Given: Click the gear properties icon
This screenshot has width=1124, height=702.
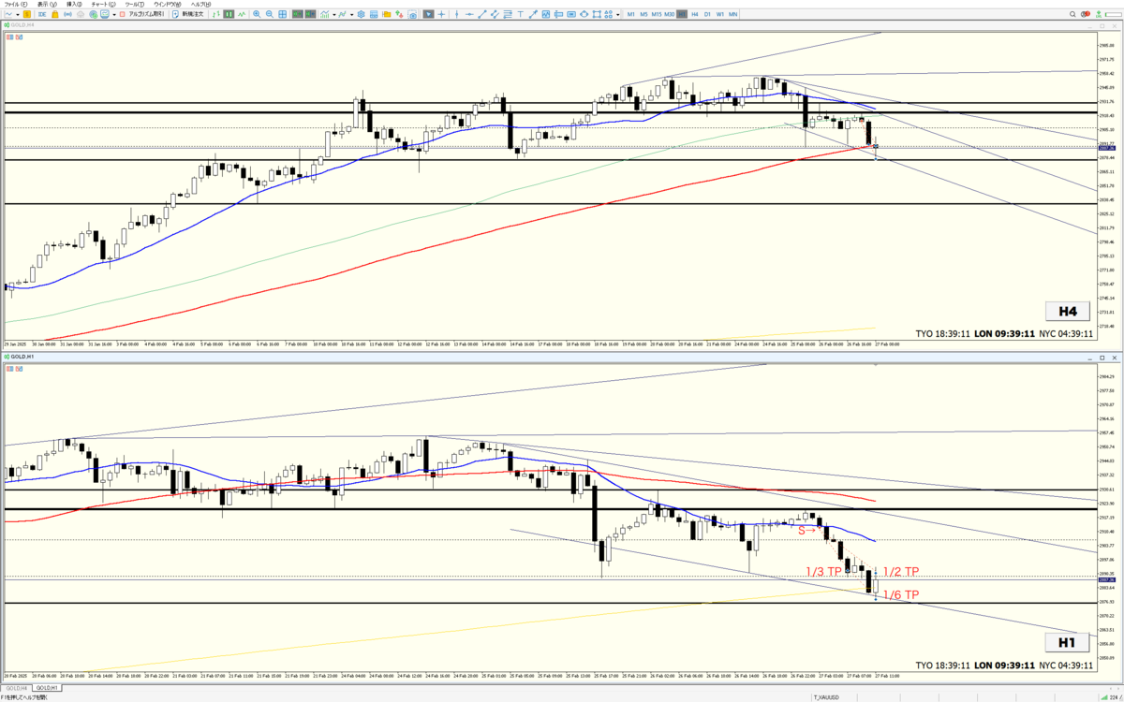Looking at the screenshot, I should click(362, 14).
